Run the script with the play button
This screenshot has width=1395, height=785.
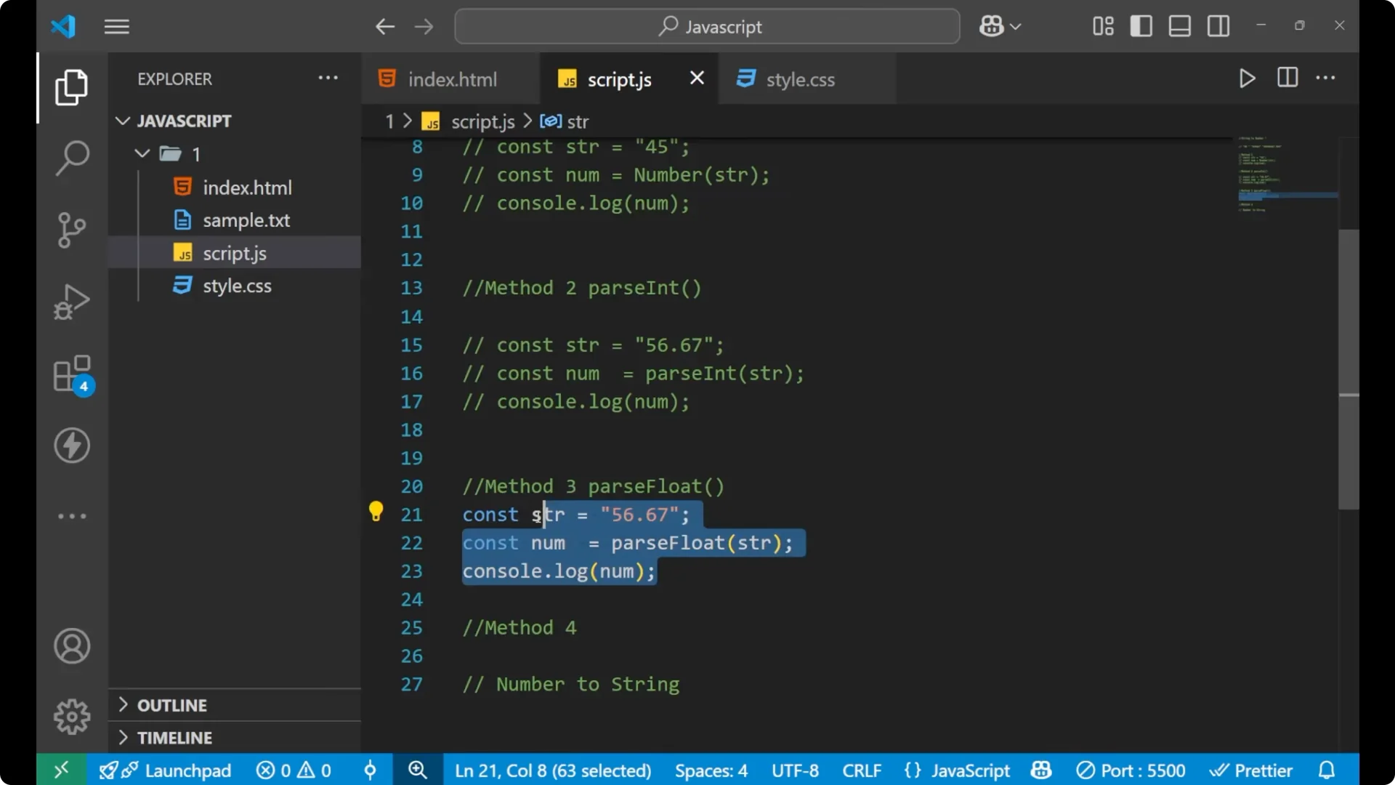[x=1248, y=78]
